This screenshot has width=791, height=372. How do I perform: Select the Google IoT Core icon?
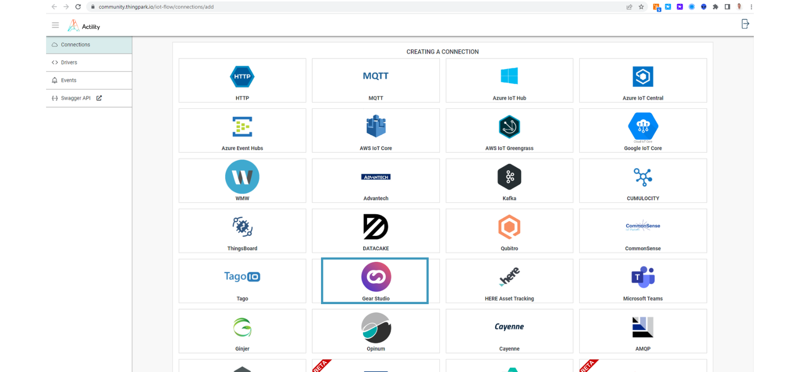(643, 126)
